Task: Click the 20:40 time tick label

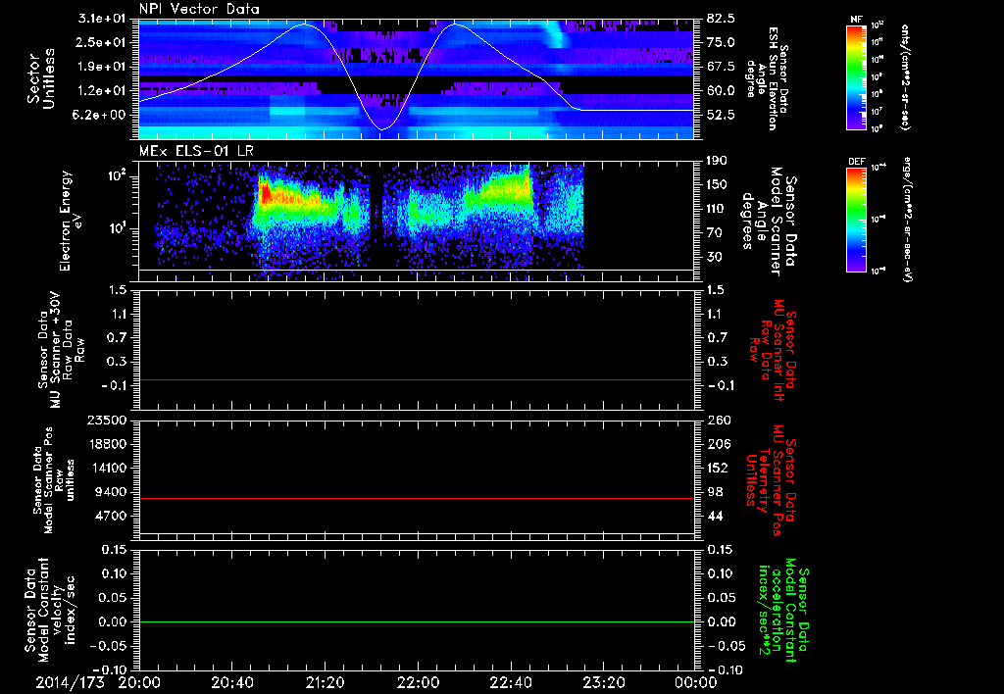Action: tap(231, 682)
